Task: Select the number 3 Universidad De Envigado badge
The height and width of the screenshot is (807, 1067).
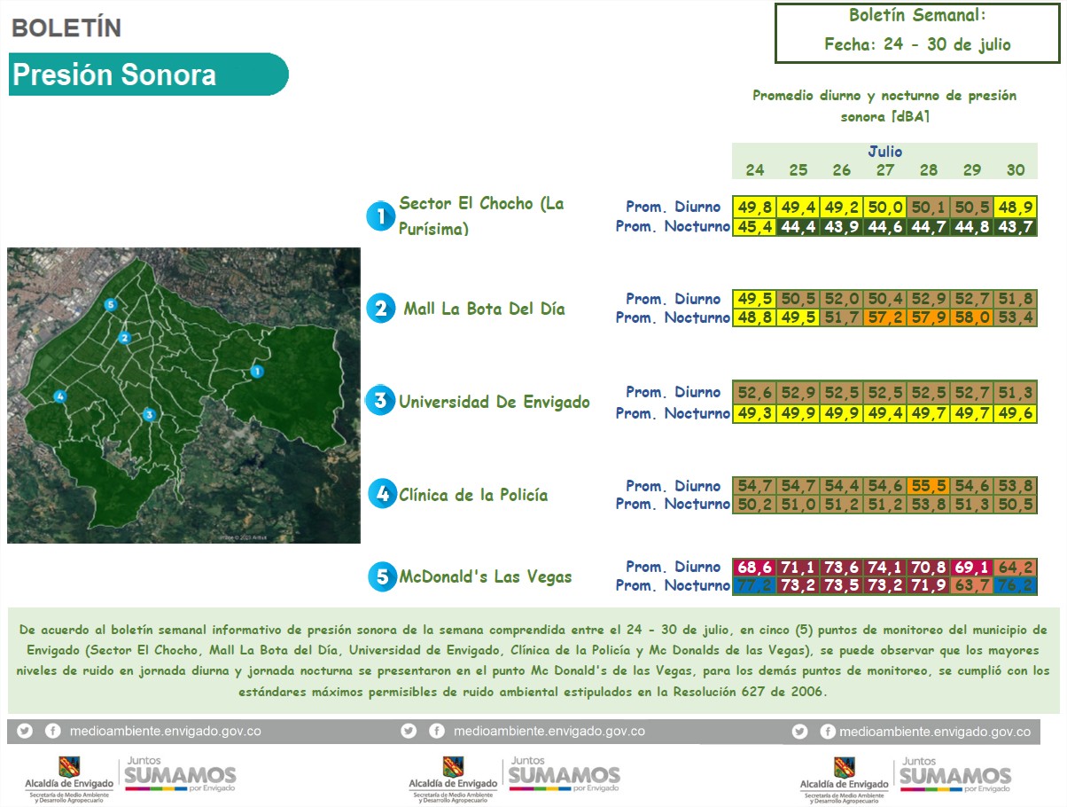Action: (x=380, y=401)
